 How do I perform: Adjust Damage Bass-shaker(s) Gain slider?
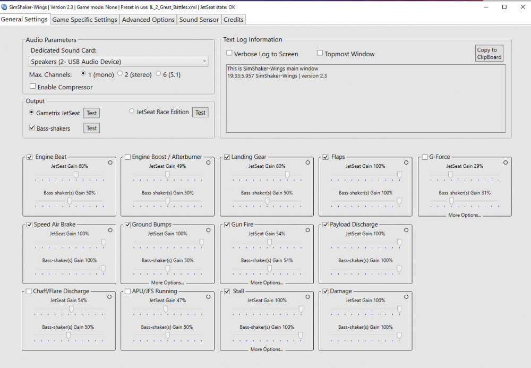399,336
